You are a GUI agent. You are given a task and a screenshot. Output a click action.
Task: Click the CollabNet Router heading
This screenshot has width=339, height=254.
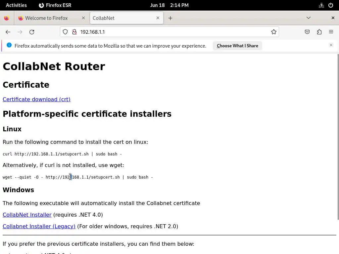point(54,66)
